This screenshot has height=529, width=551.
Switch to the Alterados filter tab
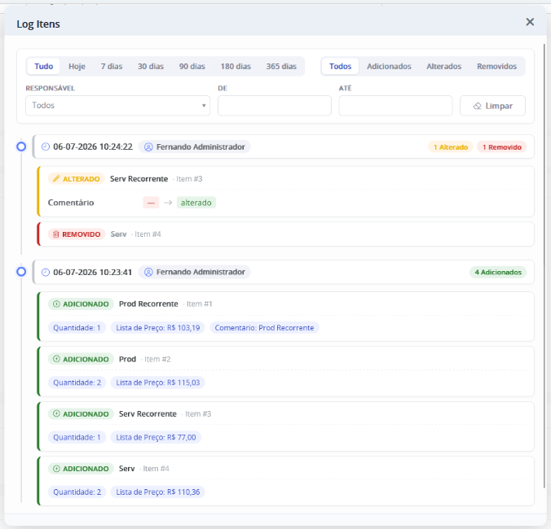click(x=444, y=66)
